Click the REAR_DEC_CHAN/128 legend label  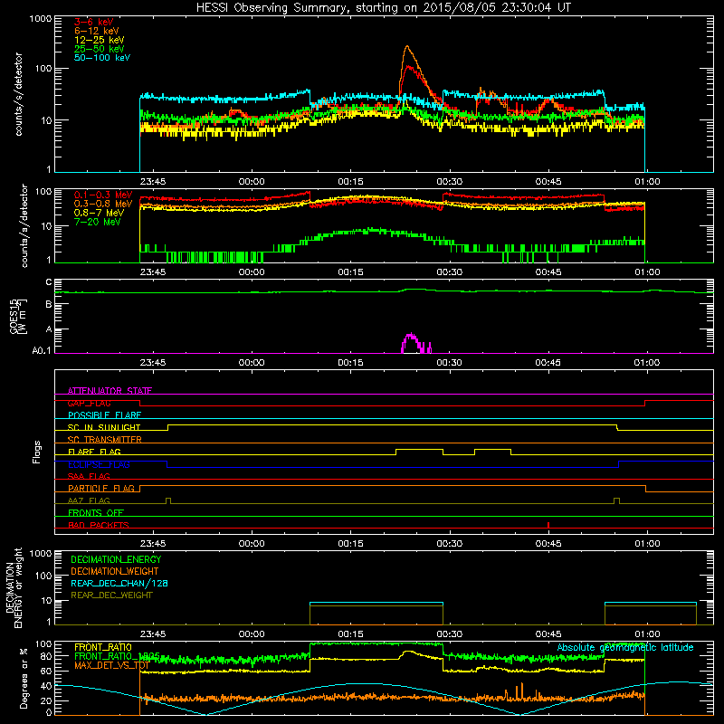coord(119,583)
